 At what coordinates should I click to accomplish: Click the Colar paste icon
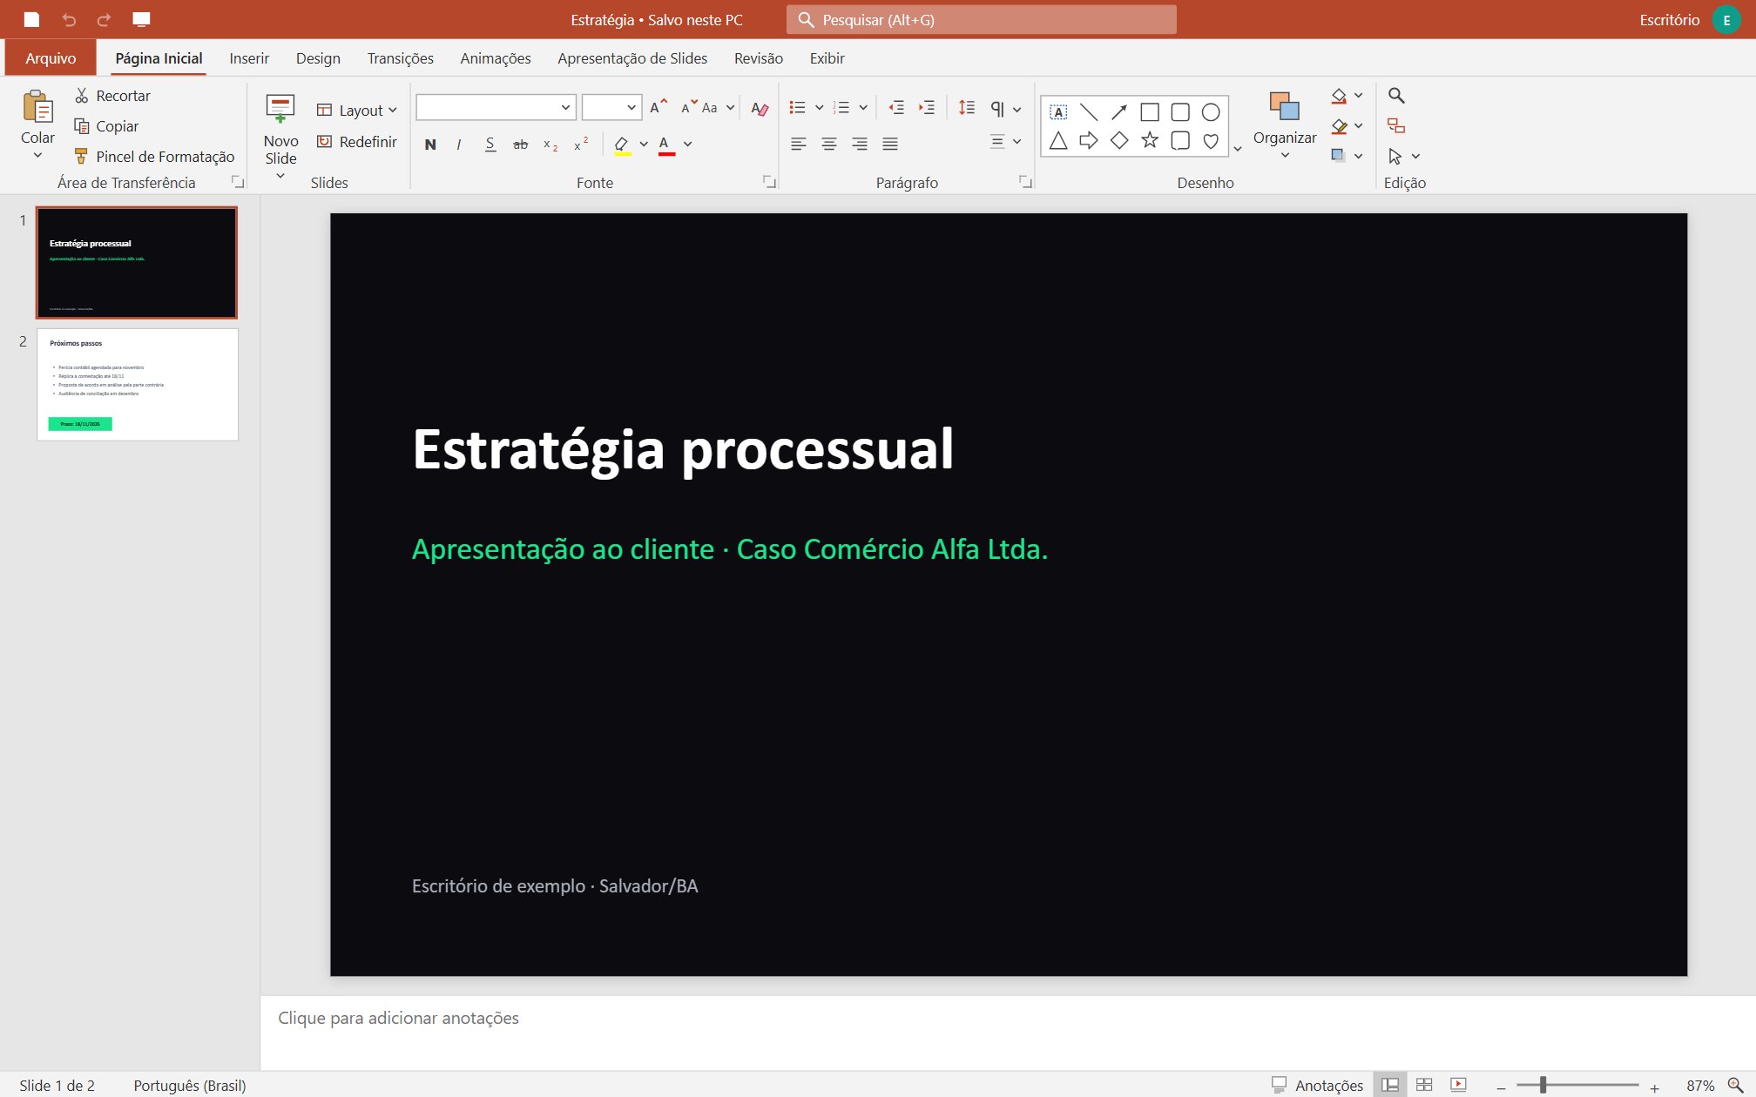click(x=37, y=107)
